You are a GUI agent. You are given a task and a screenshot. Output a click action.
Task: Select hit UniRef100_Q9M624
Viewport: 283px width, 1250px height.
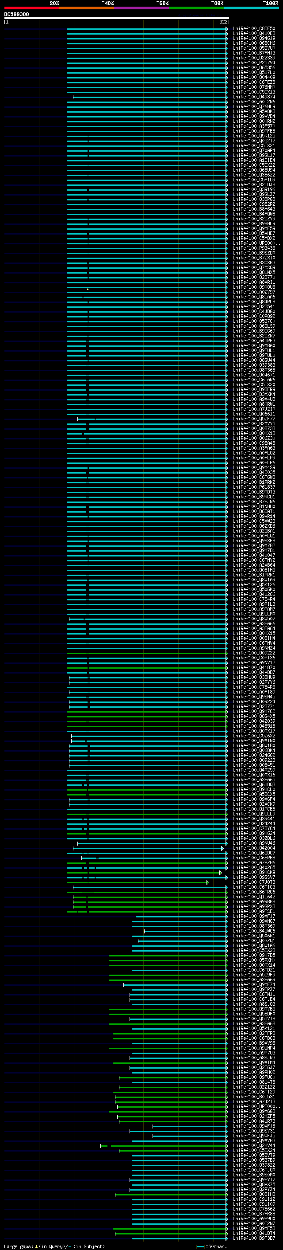click(254, 833)
